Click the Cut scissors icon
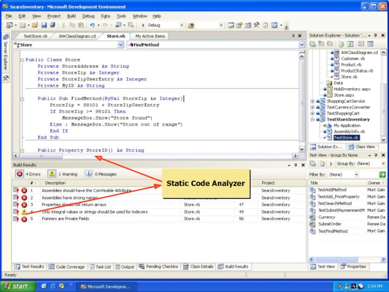The width and height of the screenshot is (389, 292). tap(64, 25)
